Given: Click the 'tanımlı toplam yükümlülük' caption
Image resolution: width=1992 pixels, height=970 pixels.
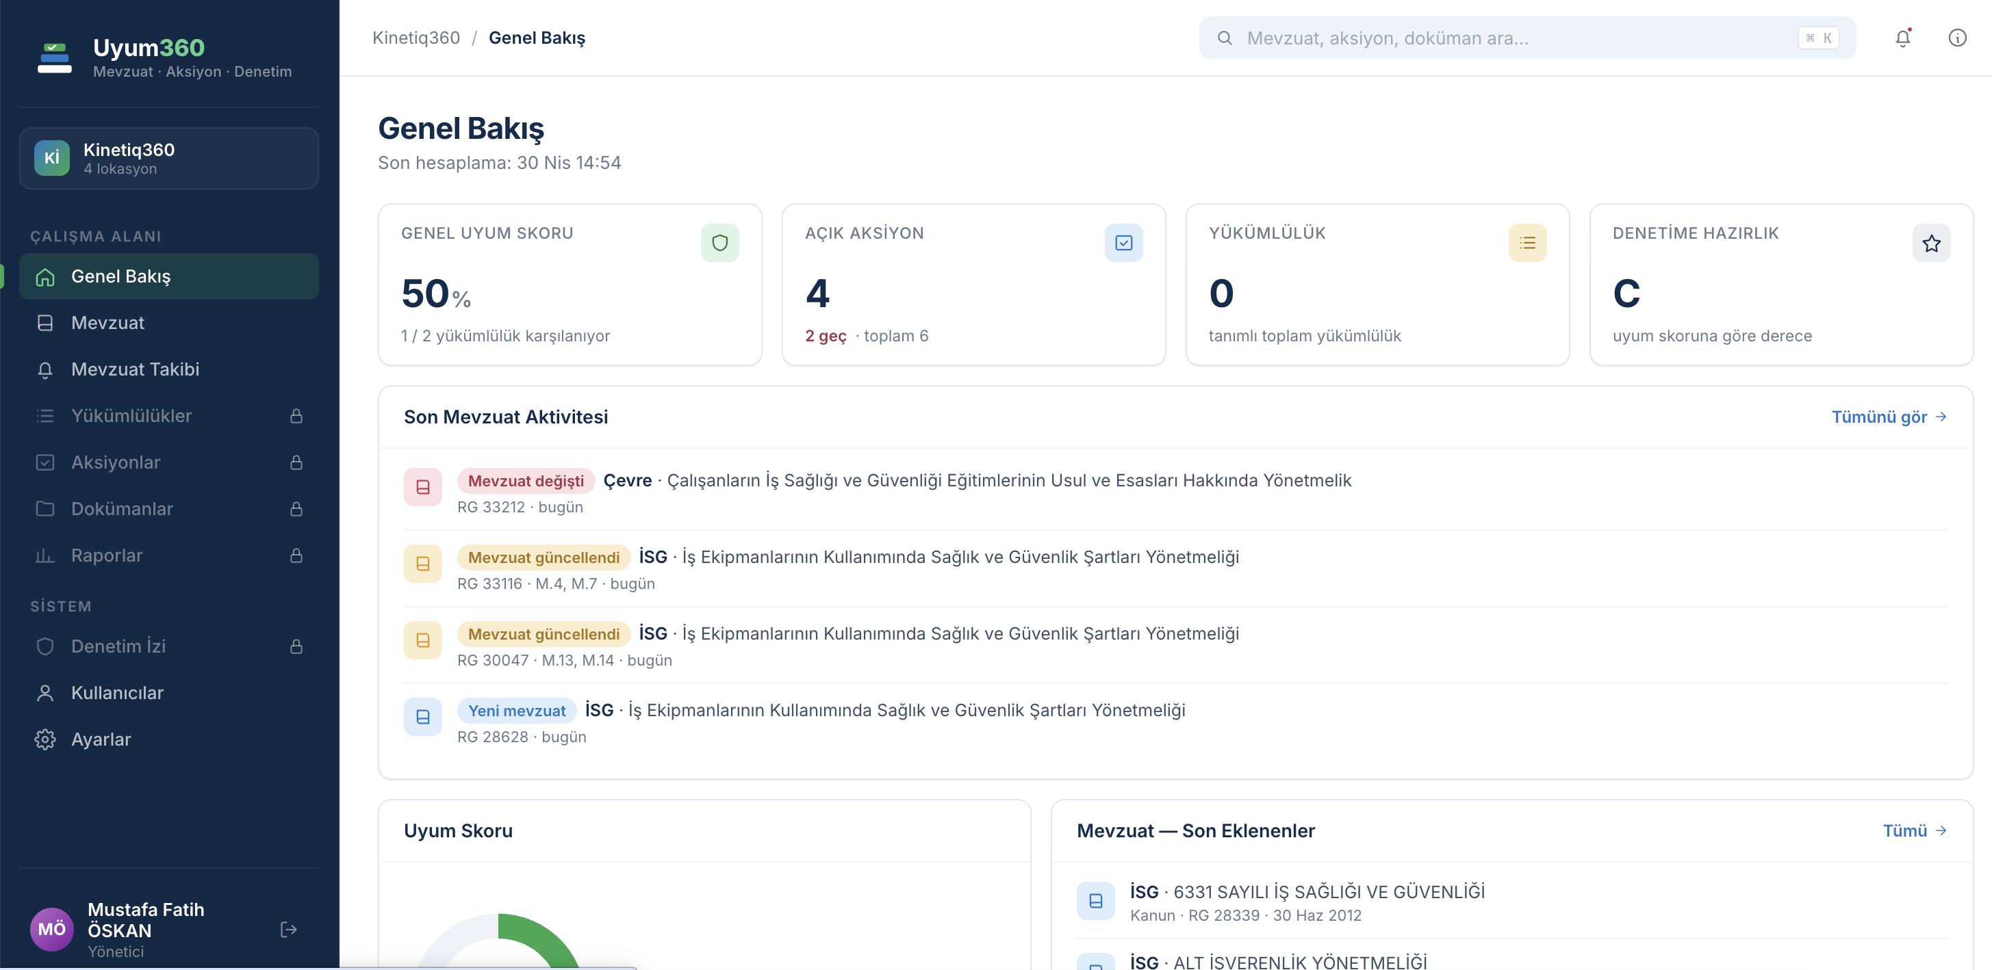Looking at the screenshot, I should [x=1305, y=336].
